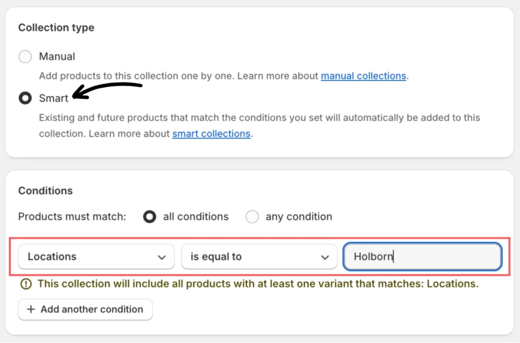The width and height of the screenshot is (520, 343).
Task: Click the 'Manual' label text
Action: tap(57, 57)
